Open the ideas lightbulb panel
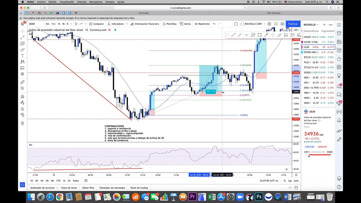 [x=339, y=76]
